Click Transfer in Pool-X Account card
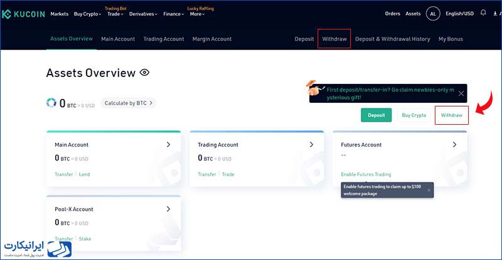The image size is (502, 260). 64,239
